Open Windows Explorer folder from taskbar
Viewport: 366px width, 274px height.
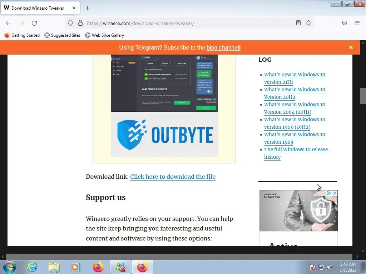point(54,267)
